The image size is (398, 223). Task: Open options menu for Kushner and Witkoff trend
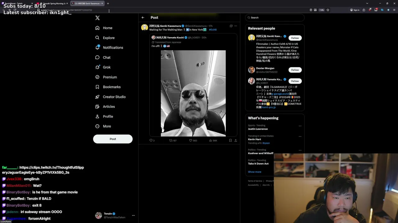[300, 150]
